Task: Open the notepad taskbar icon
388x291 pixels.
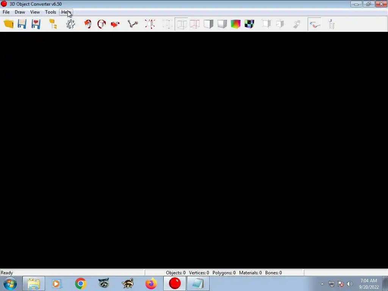Action: (x=198, y=283)
